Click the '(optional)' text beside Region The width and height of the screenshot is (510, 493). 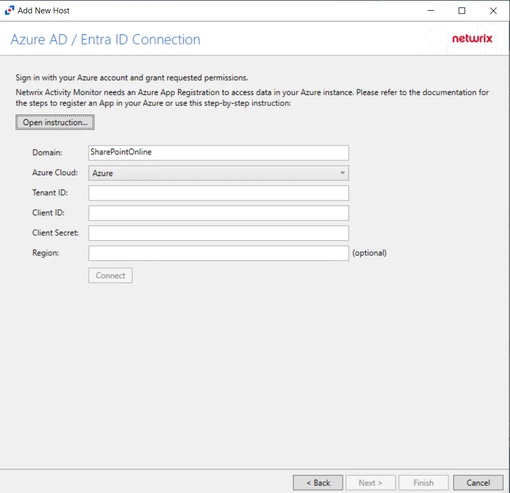369,253
